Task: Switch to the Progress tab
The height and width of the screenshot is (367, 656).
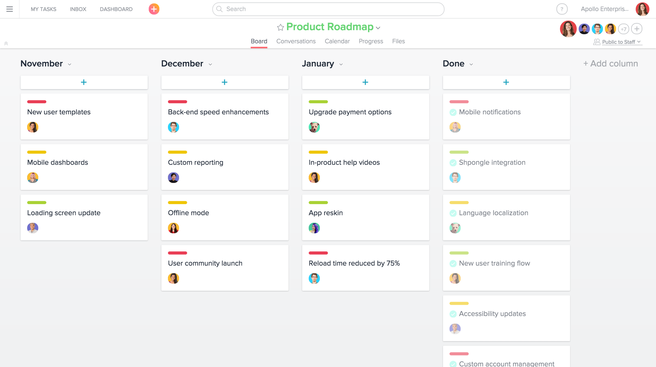Action: pos(371,41)
